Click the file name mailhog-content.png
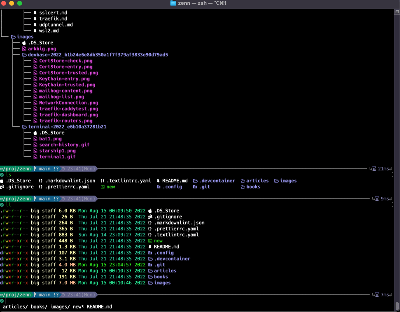This screenshot has width=400, height=312. pyautogui.click(x=66, y=91)
